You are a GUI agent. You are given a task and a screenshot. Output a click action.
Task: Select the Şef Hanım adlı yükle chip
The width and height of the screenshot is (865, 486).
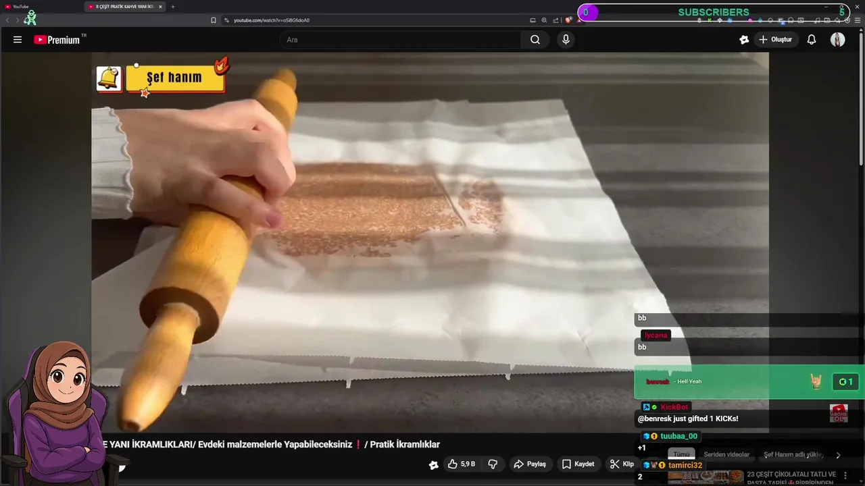[793, 455]
